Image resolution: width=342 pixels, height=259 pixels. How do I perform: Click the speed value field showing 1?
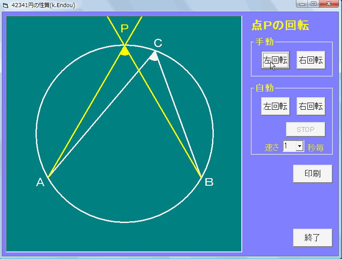tap(289, 146)
